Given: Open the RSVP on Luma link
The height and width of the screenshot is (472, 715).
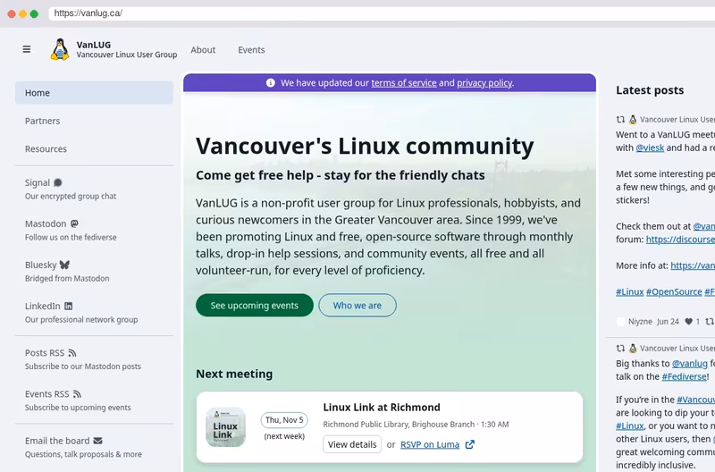Looking at the screenshot, I should (430, 444).
